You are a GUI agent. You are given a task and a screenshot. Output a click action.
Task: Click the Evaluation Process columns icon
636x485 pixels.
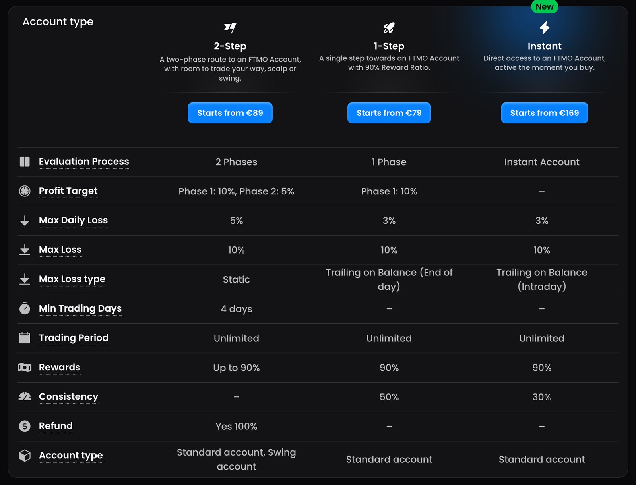[x=25, y=162]
